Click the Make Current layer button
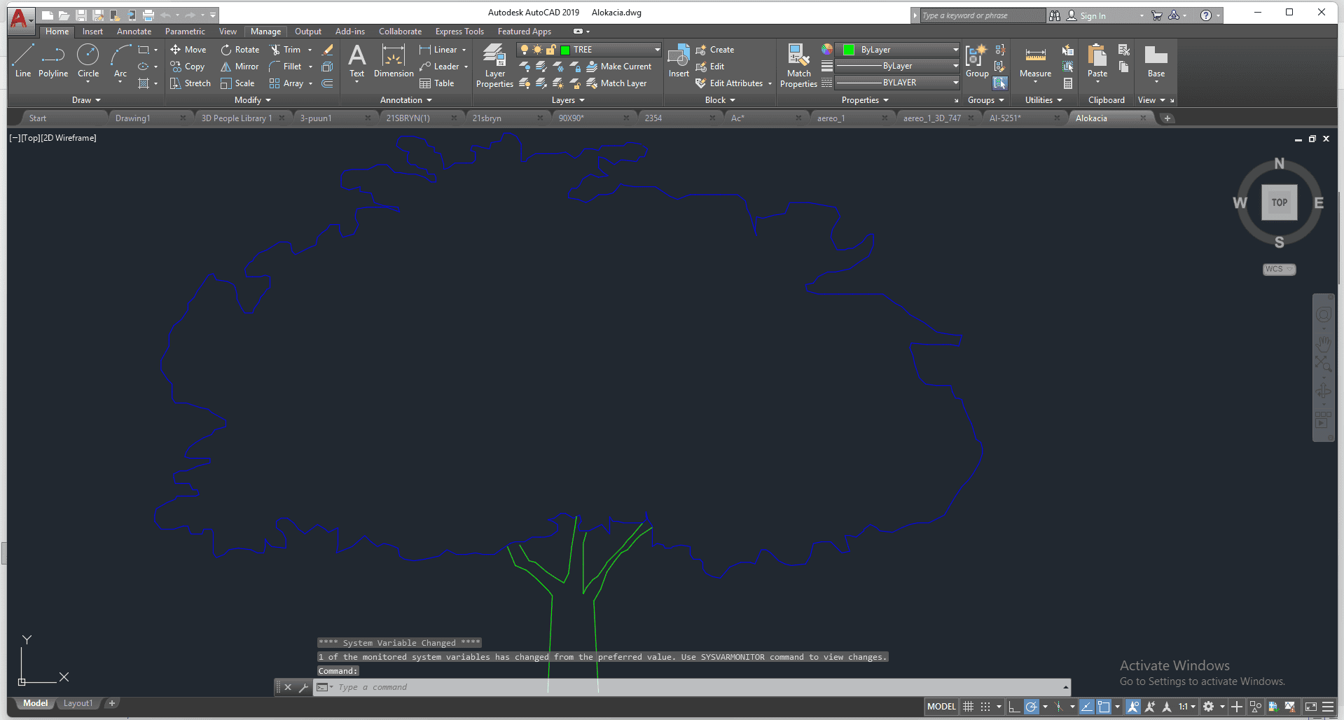 619,67
